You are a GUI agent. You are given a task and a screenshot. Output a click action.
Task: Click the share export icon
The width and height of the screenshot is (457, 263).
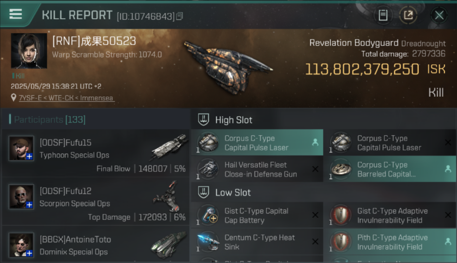click(408, 15)
